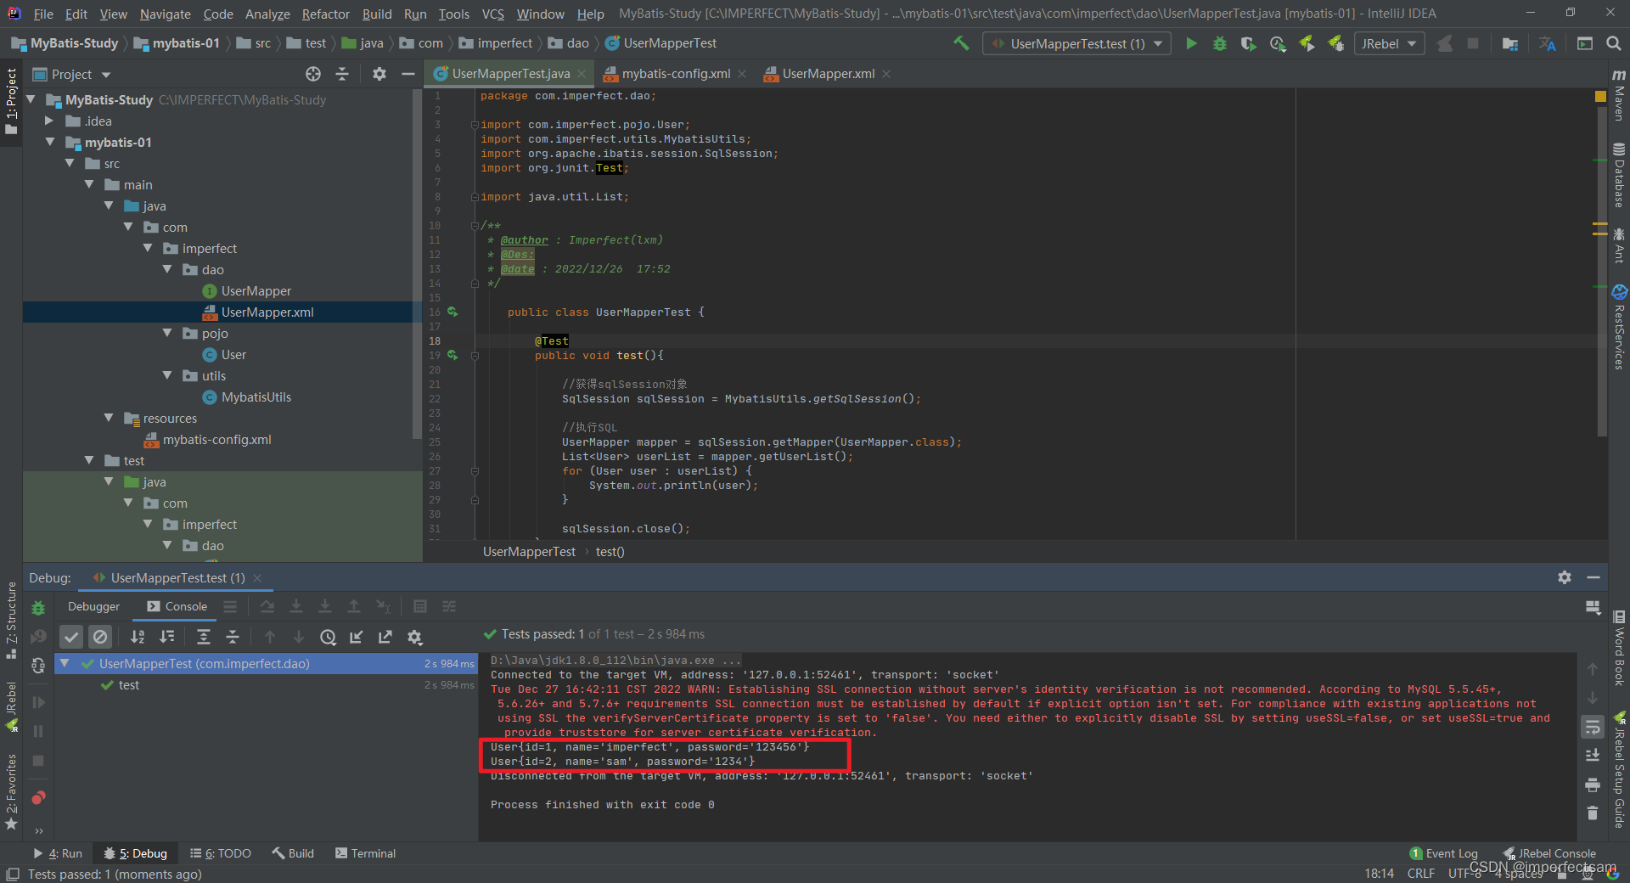
Task: Collapse all test results
Action: tap(233, 637)
